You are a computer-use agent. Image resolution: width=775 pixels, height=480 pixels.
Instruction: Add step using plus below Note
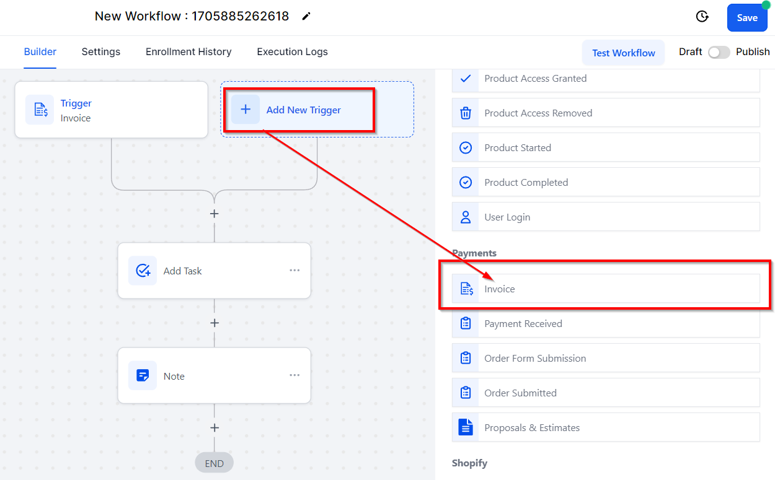215,428
